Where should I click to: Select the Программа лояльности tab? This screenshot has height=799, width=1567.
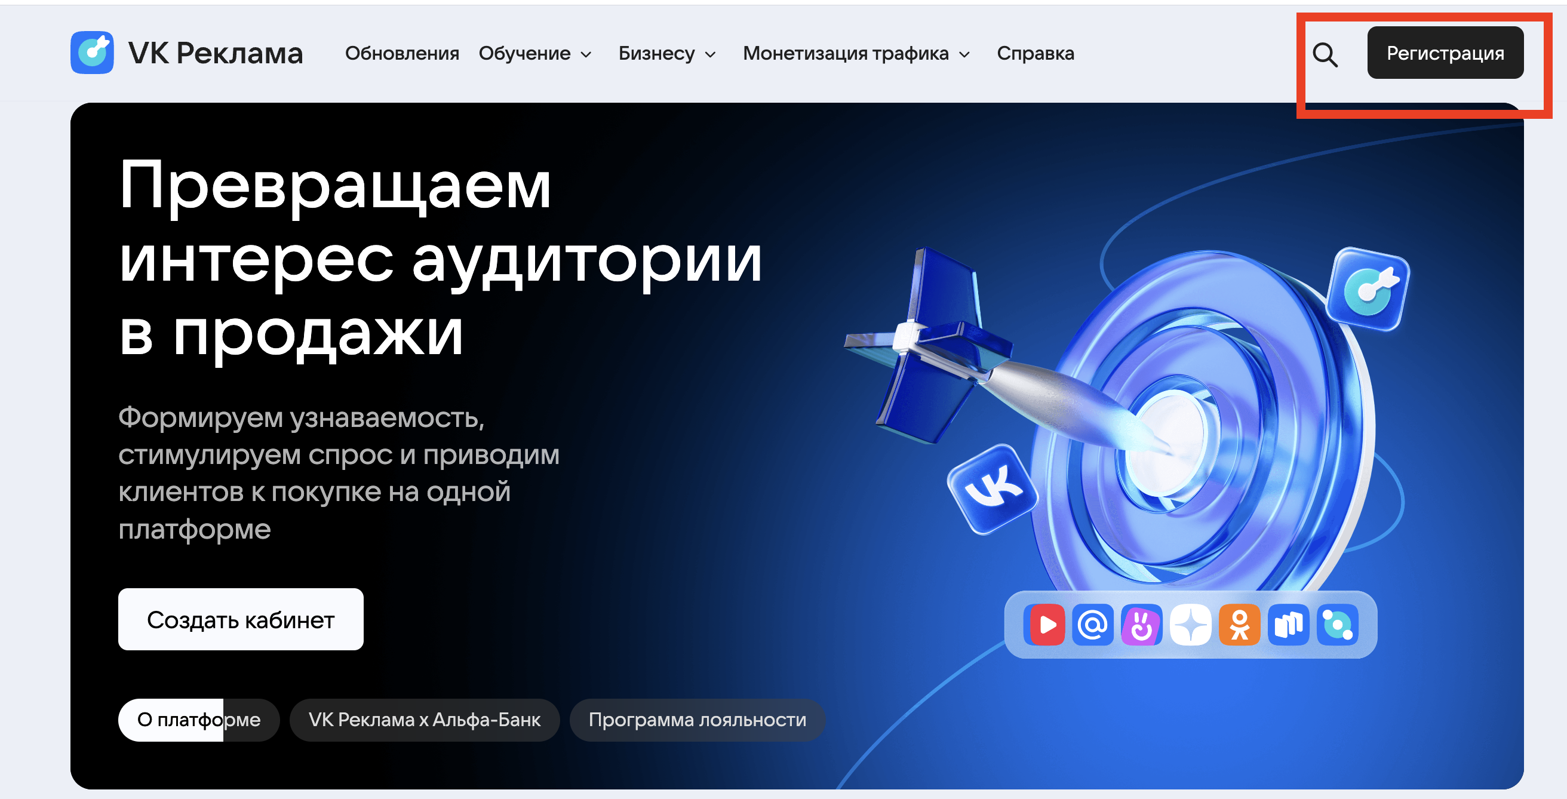click(x=697, y=720)
